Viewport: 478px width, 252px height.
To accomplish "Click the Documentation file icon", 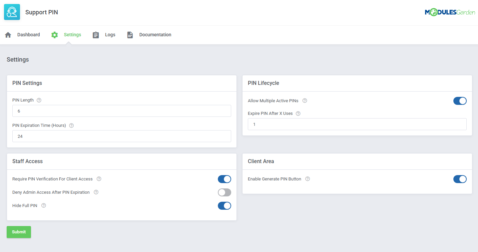I will (130, 35).
